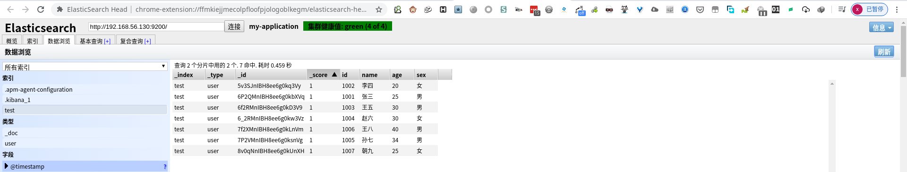Sort by the _id column header

pyautogui.click(x=271, y=75)
